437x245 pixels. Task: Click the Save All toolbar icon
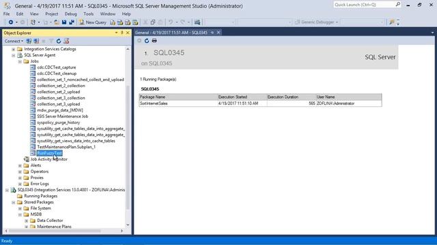(x=72, y=22)
